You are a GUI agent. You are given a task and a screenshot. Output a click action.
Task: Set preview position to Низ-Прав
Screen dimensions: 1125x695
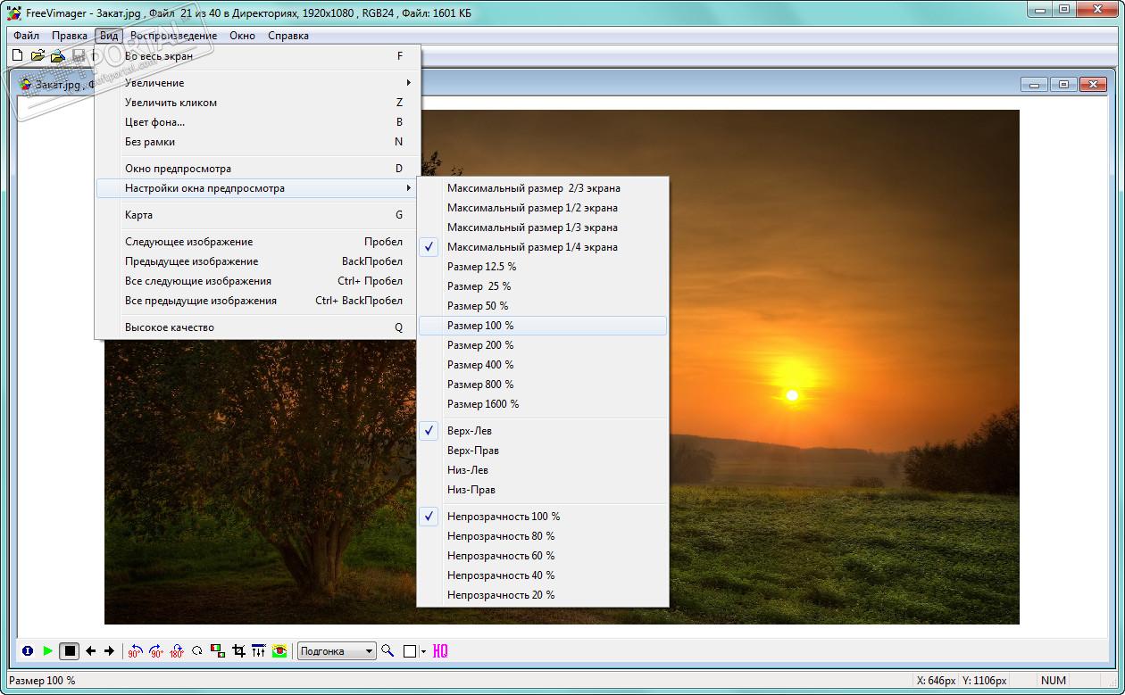click(543, 490)
